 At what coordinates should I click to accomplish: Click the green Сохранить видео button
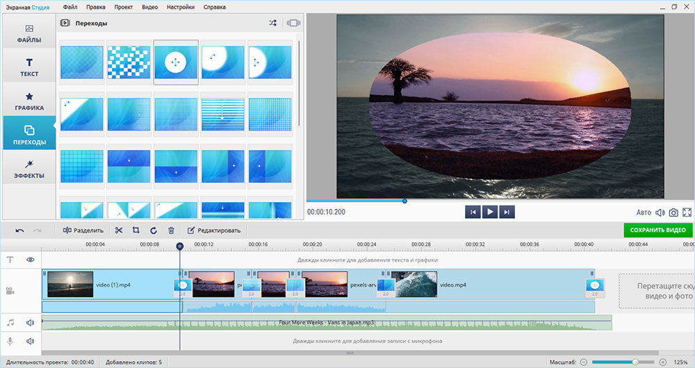tap(657, 230)
